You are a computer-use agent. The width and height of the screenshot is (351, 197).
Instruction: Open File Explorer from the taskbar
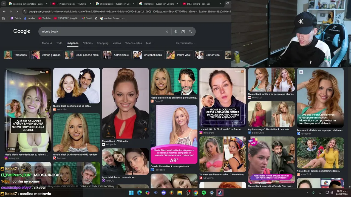[x=180, y=193]
